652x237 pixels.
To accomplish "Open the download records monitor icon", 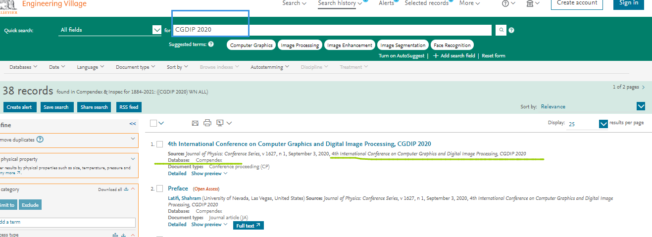I will pos(220,123).
